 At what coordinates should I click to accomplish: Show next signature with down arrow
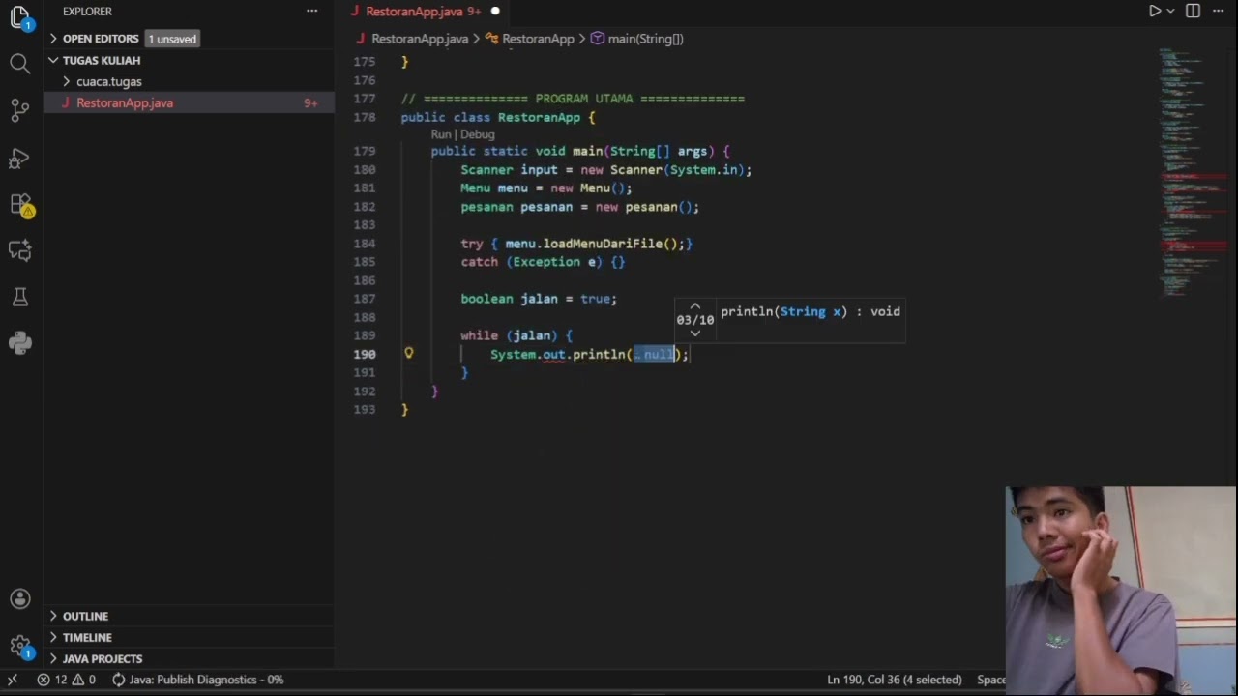tap(694, 333)
